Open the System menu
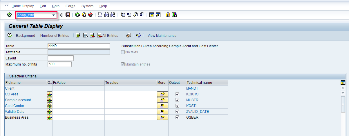 [87, 6]
